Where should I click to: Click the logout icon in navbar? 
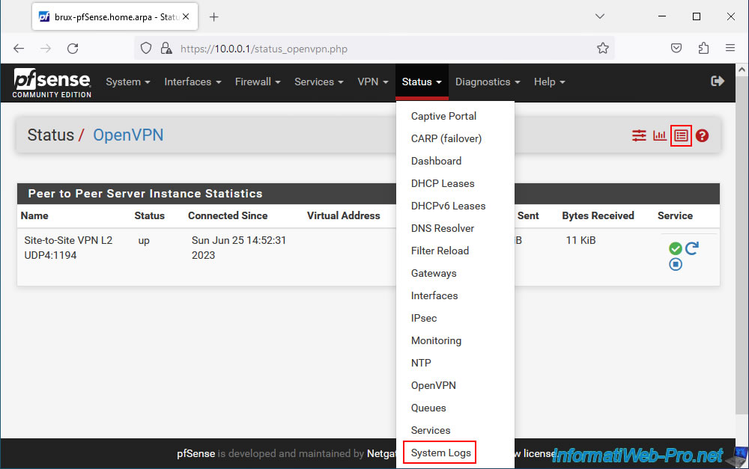click(x=718, y=81)
